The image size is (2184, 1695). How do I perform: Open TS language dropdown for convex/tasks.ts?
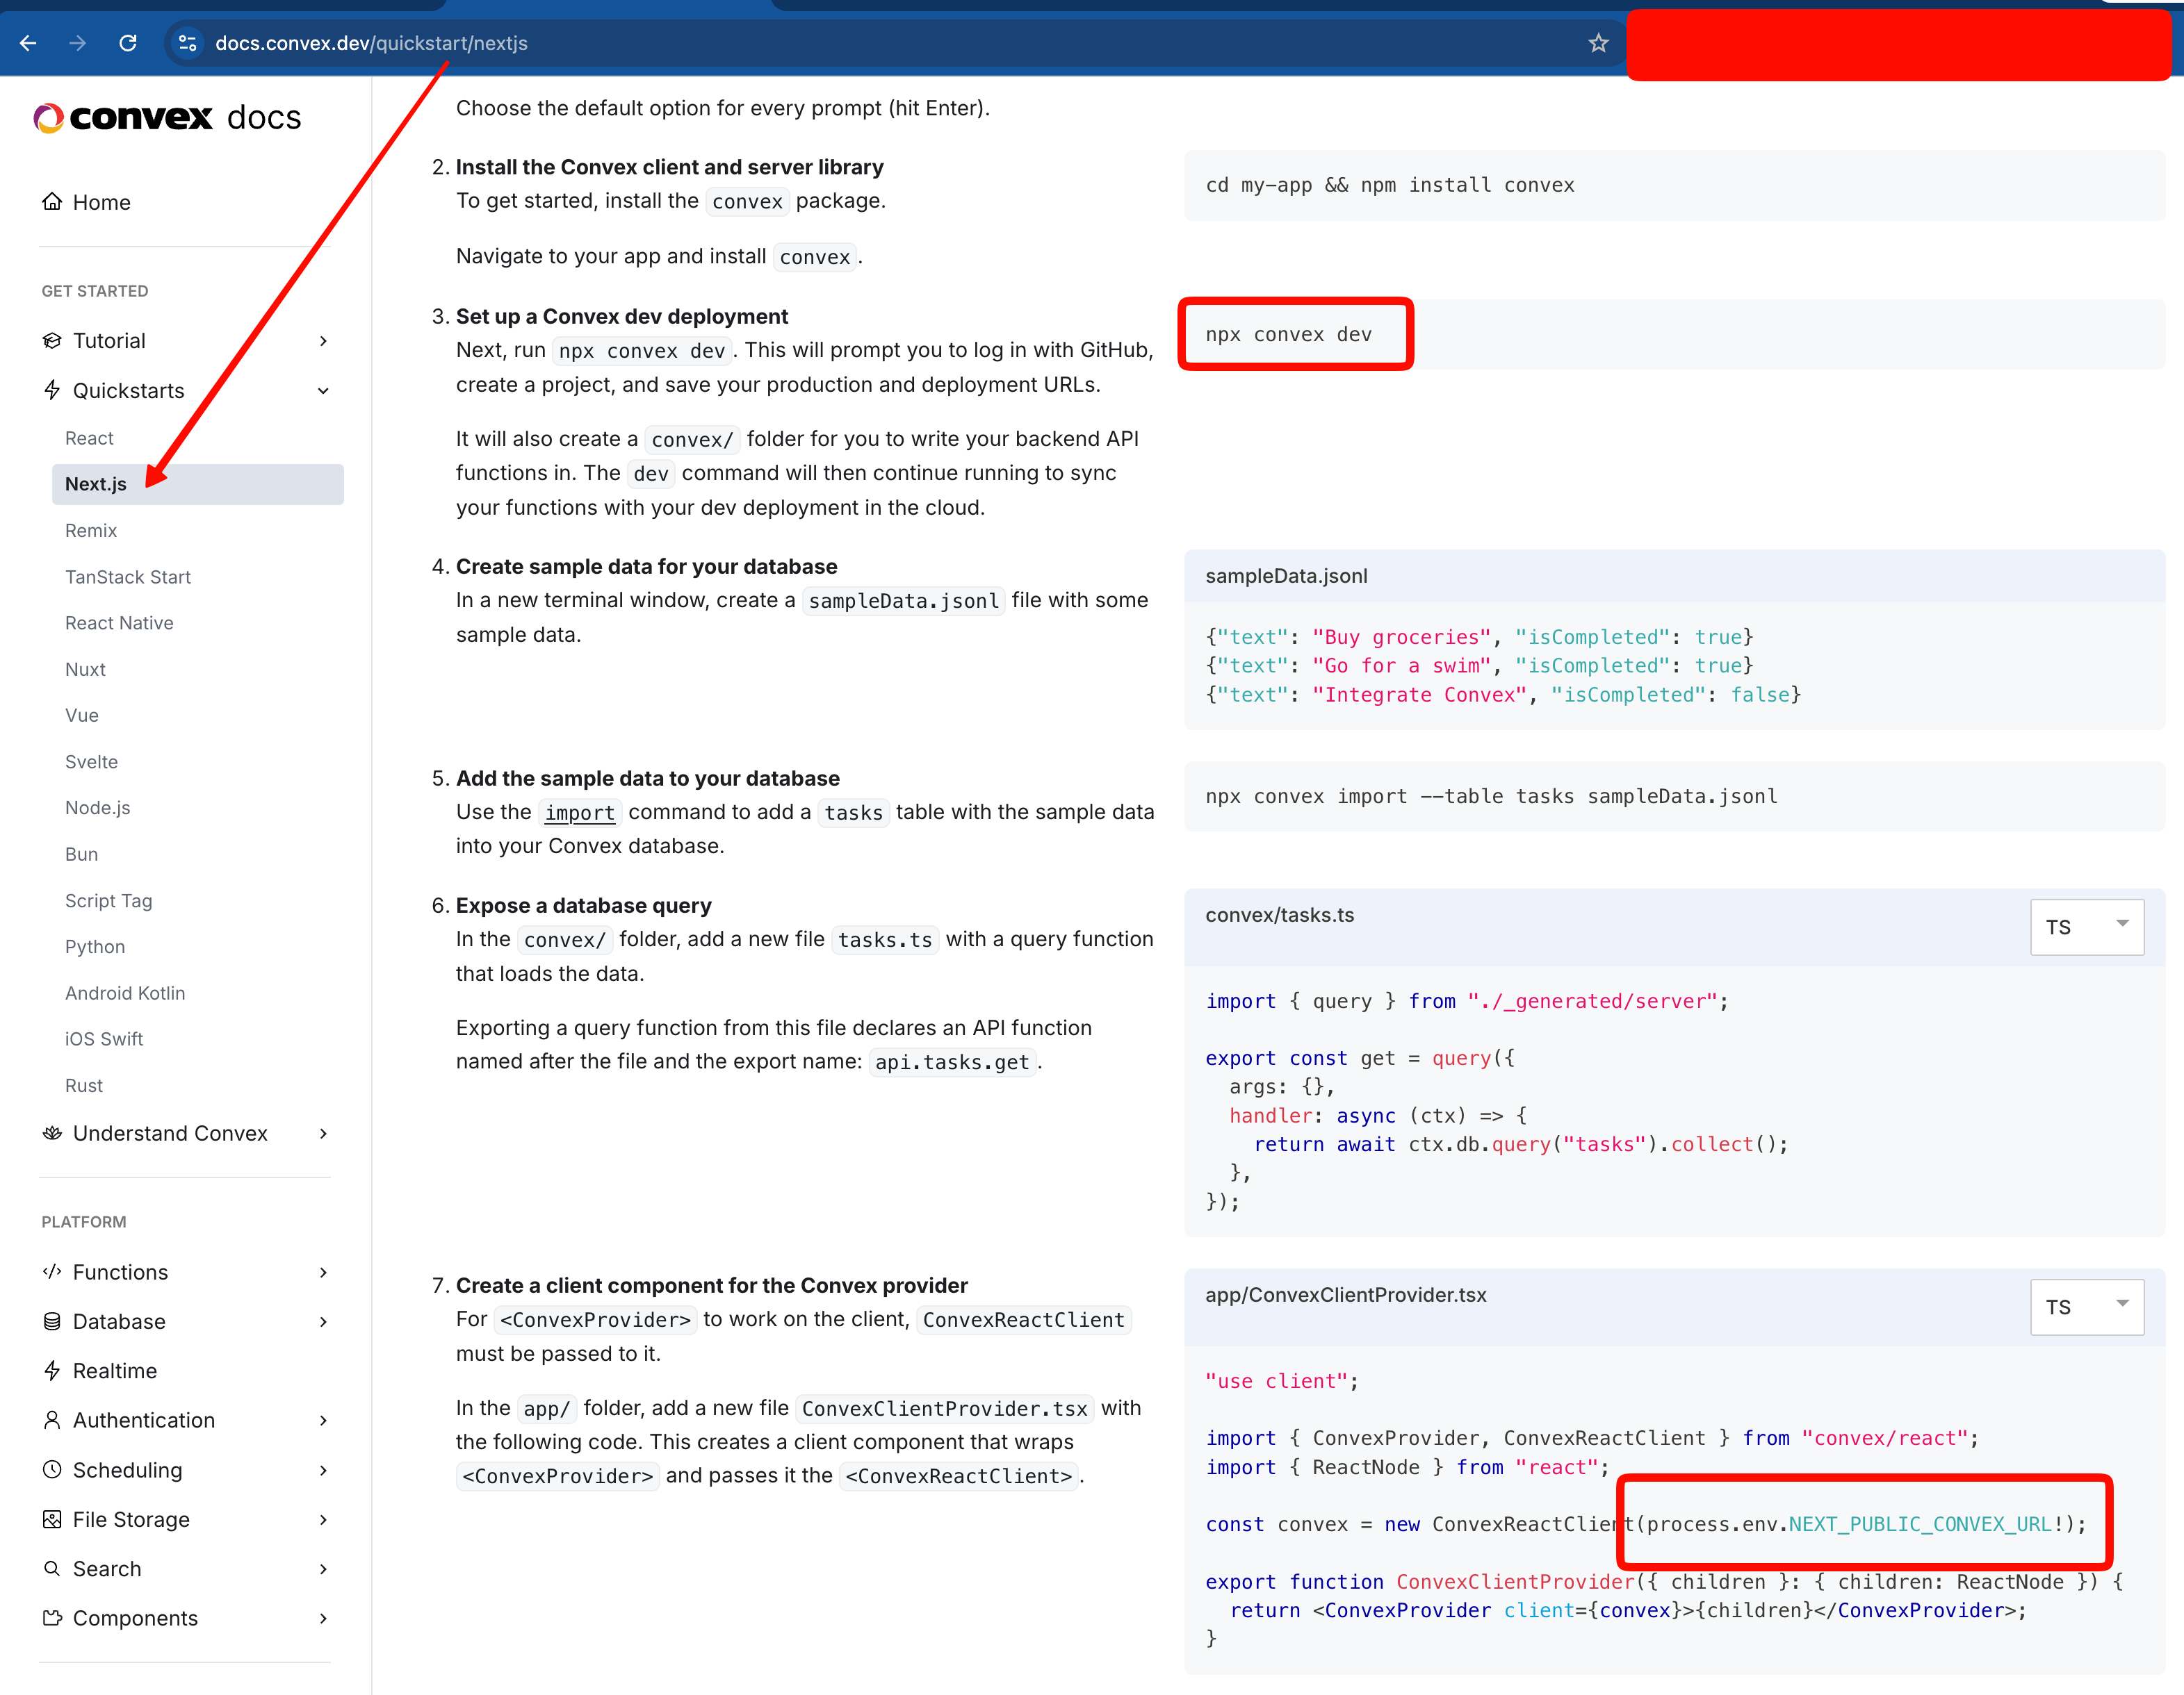point(2086,927)
